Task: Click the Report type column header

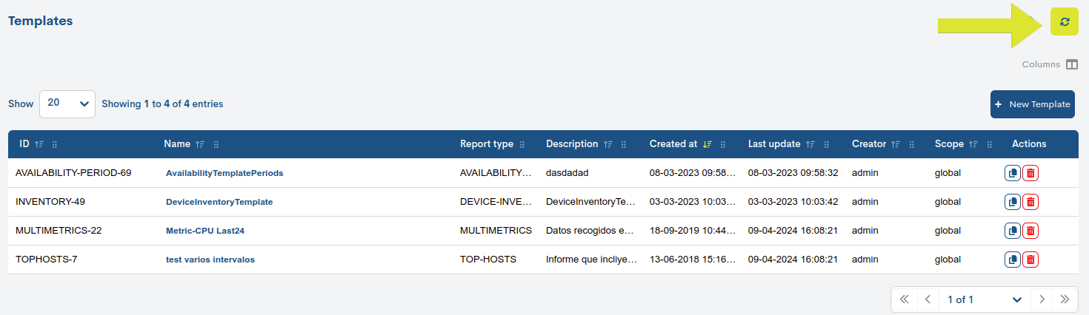Action: click(x=487, y=144)
